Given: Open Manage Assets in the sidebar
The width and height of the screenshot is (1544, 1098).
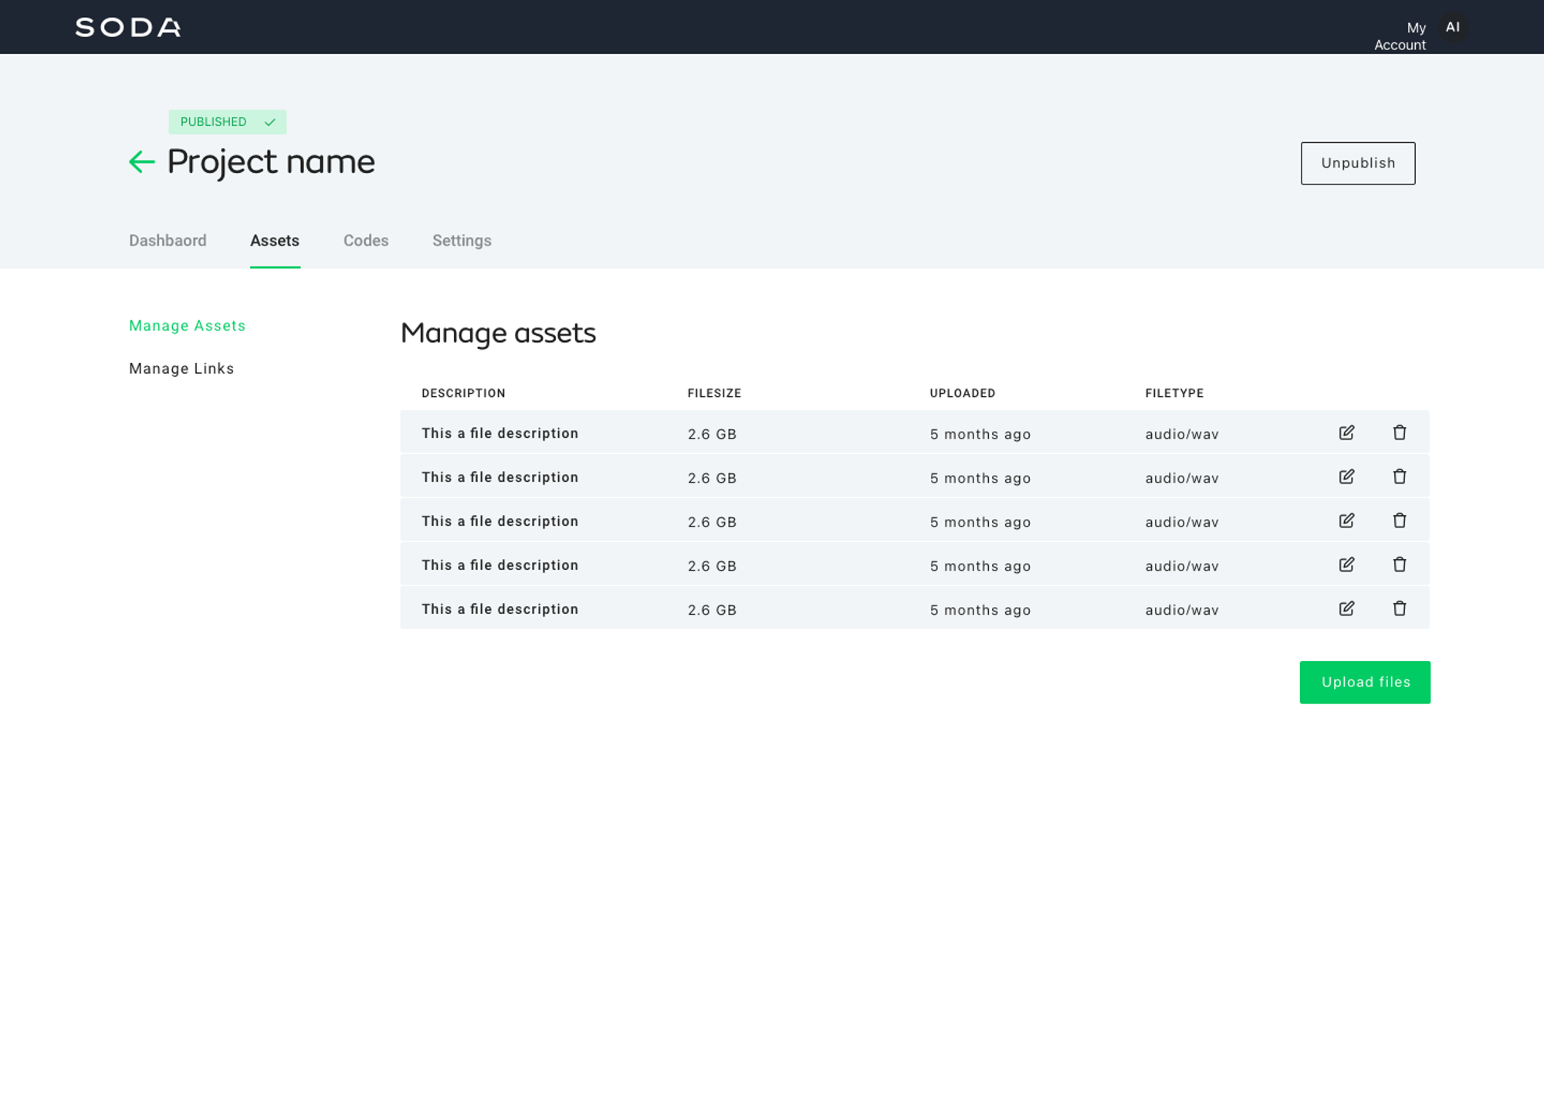Looking at the screenshot, I should click(x=188, y=326).
